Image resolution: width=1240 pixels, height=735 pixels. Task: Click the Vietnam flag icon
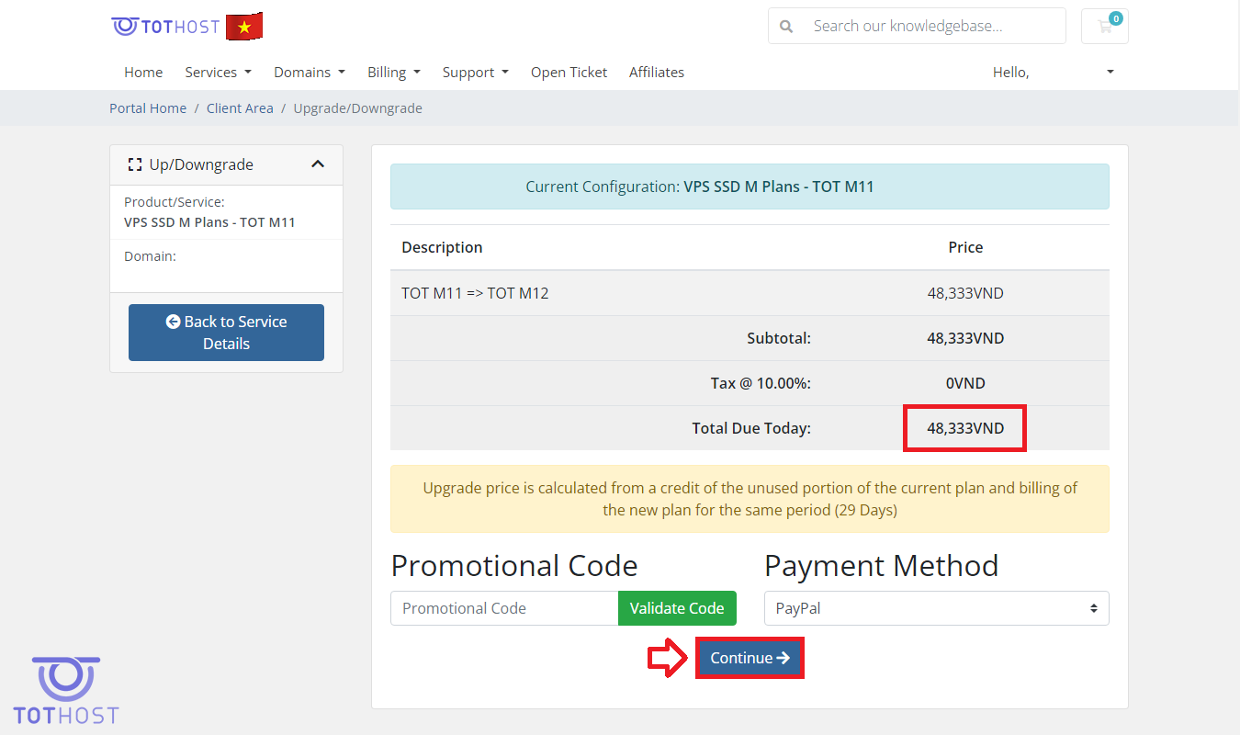click(244, 27)
